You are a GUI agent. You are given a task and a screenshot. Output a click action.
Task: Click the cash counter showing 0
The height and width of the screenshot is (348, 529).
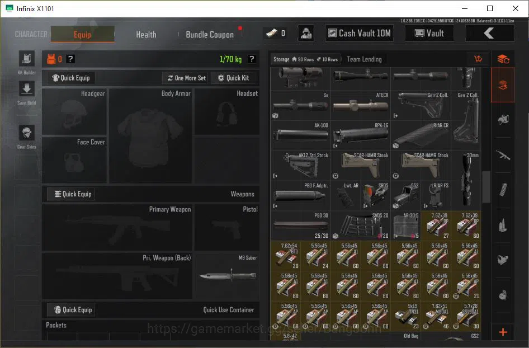click(275, 33)
